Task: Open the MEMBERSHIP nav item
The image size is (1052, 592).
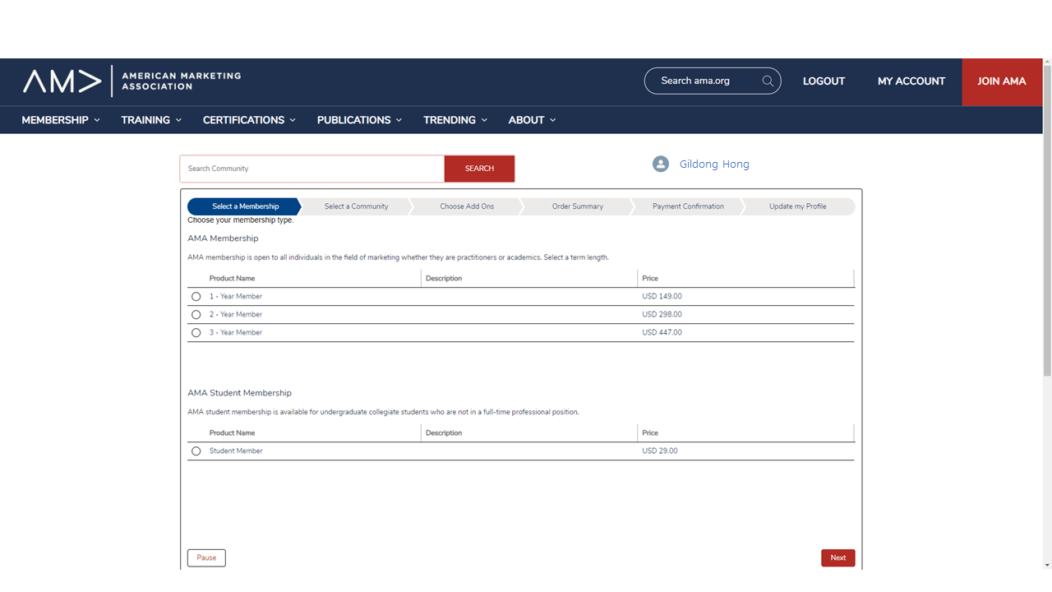Action: [55, 120]
